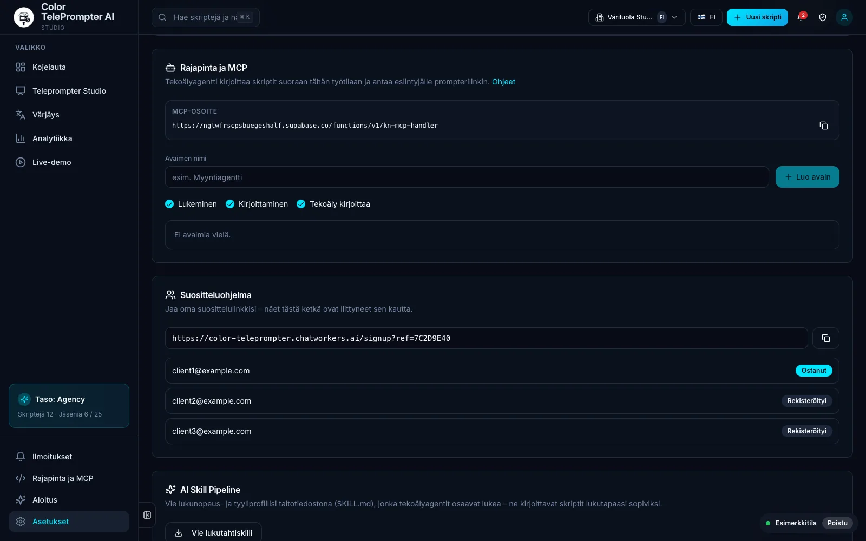
Task: Click the search magnifier icon
Action: click(162, 17)
